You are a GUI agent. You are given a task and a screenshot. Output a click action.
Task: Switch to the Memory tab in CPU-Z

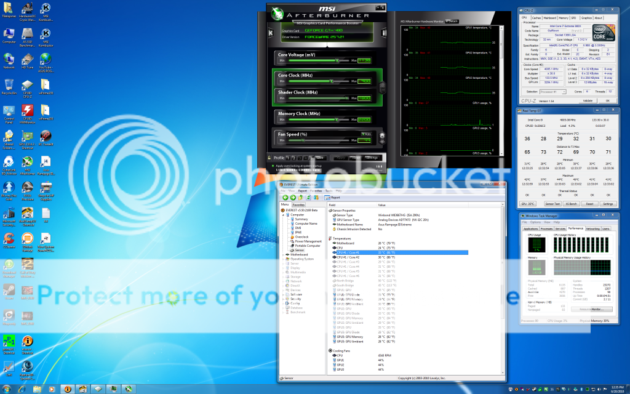[x=564, y=18]
